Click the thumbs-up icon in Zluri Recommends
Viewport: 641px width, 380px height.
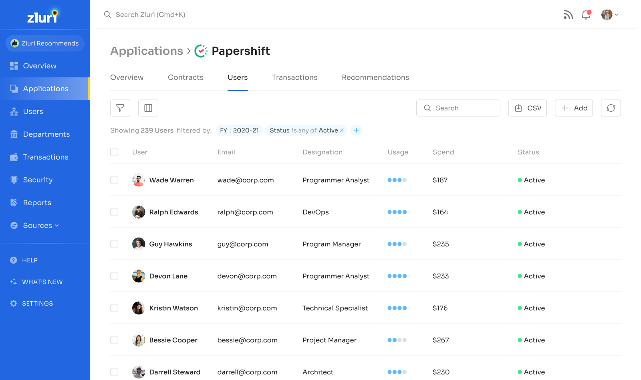[15, 43]
